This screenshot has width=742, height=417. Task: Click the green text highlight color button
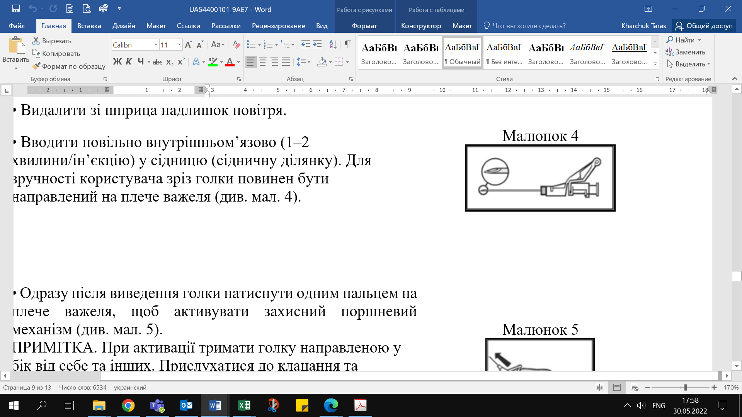(213, 62)
